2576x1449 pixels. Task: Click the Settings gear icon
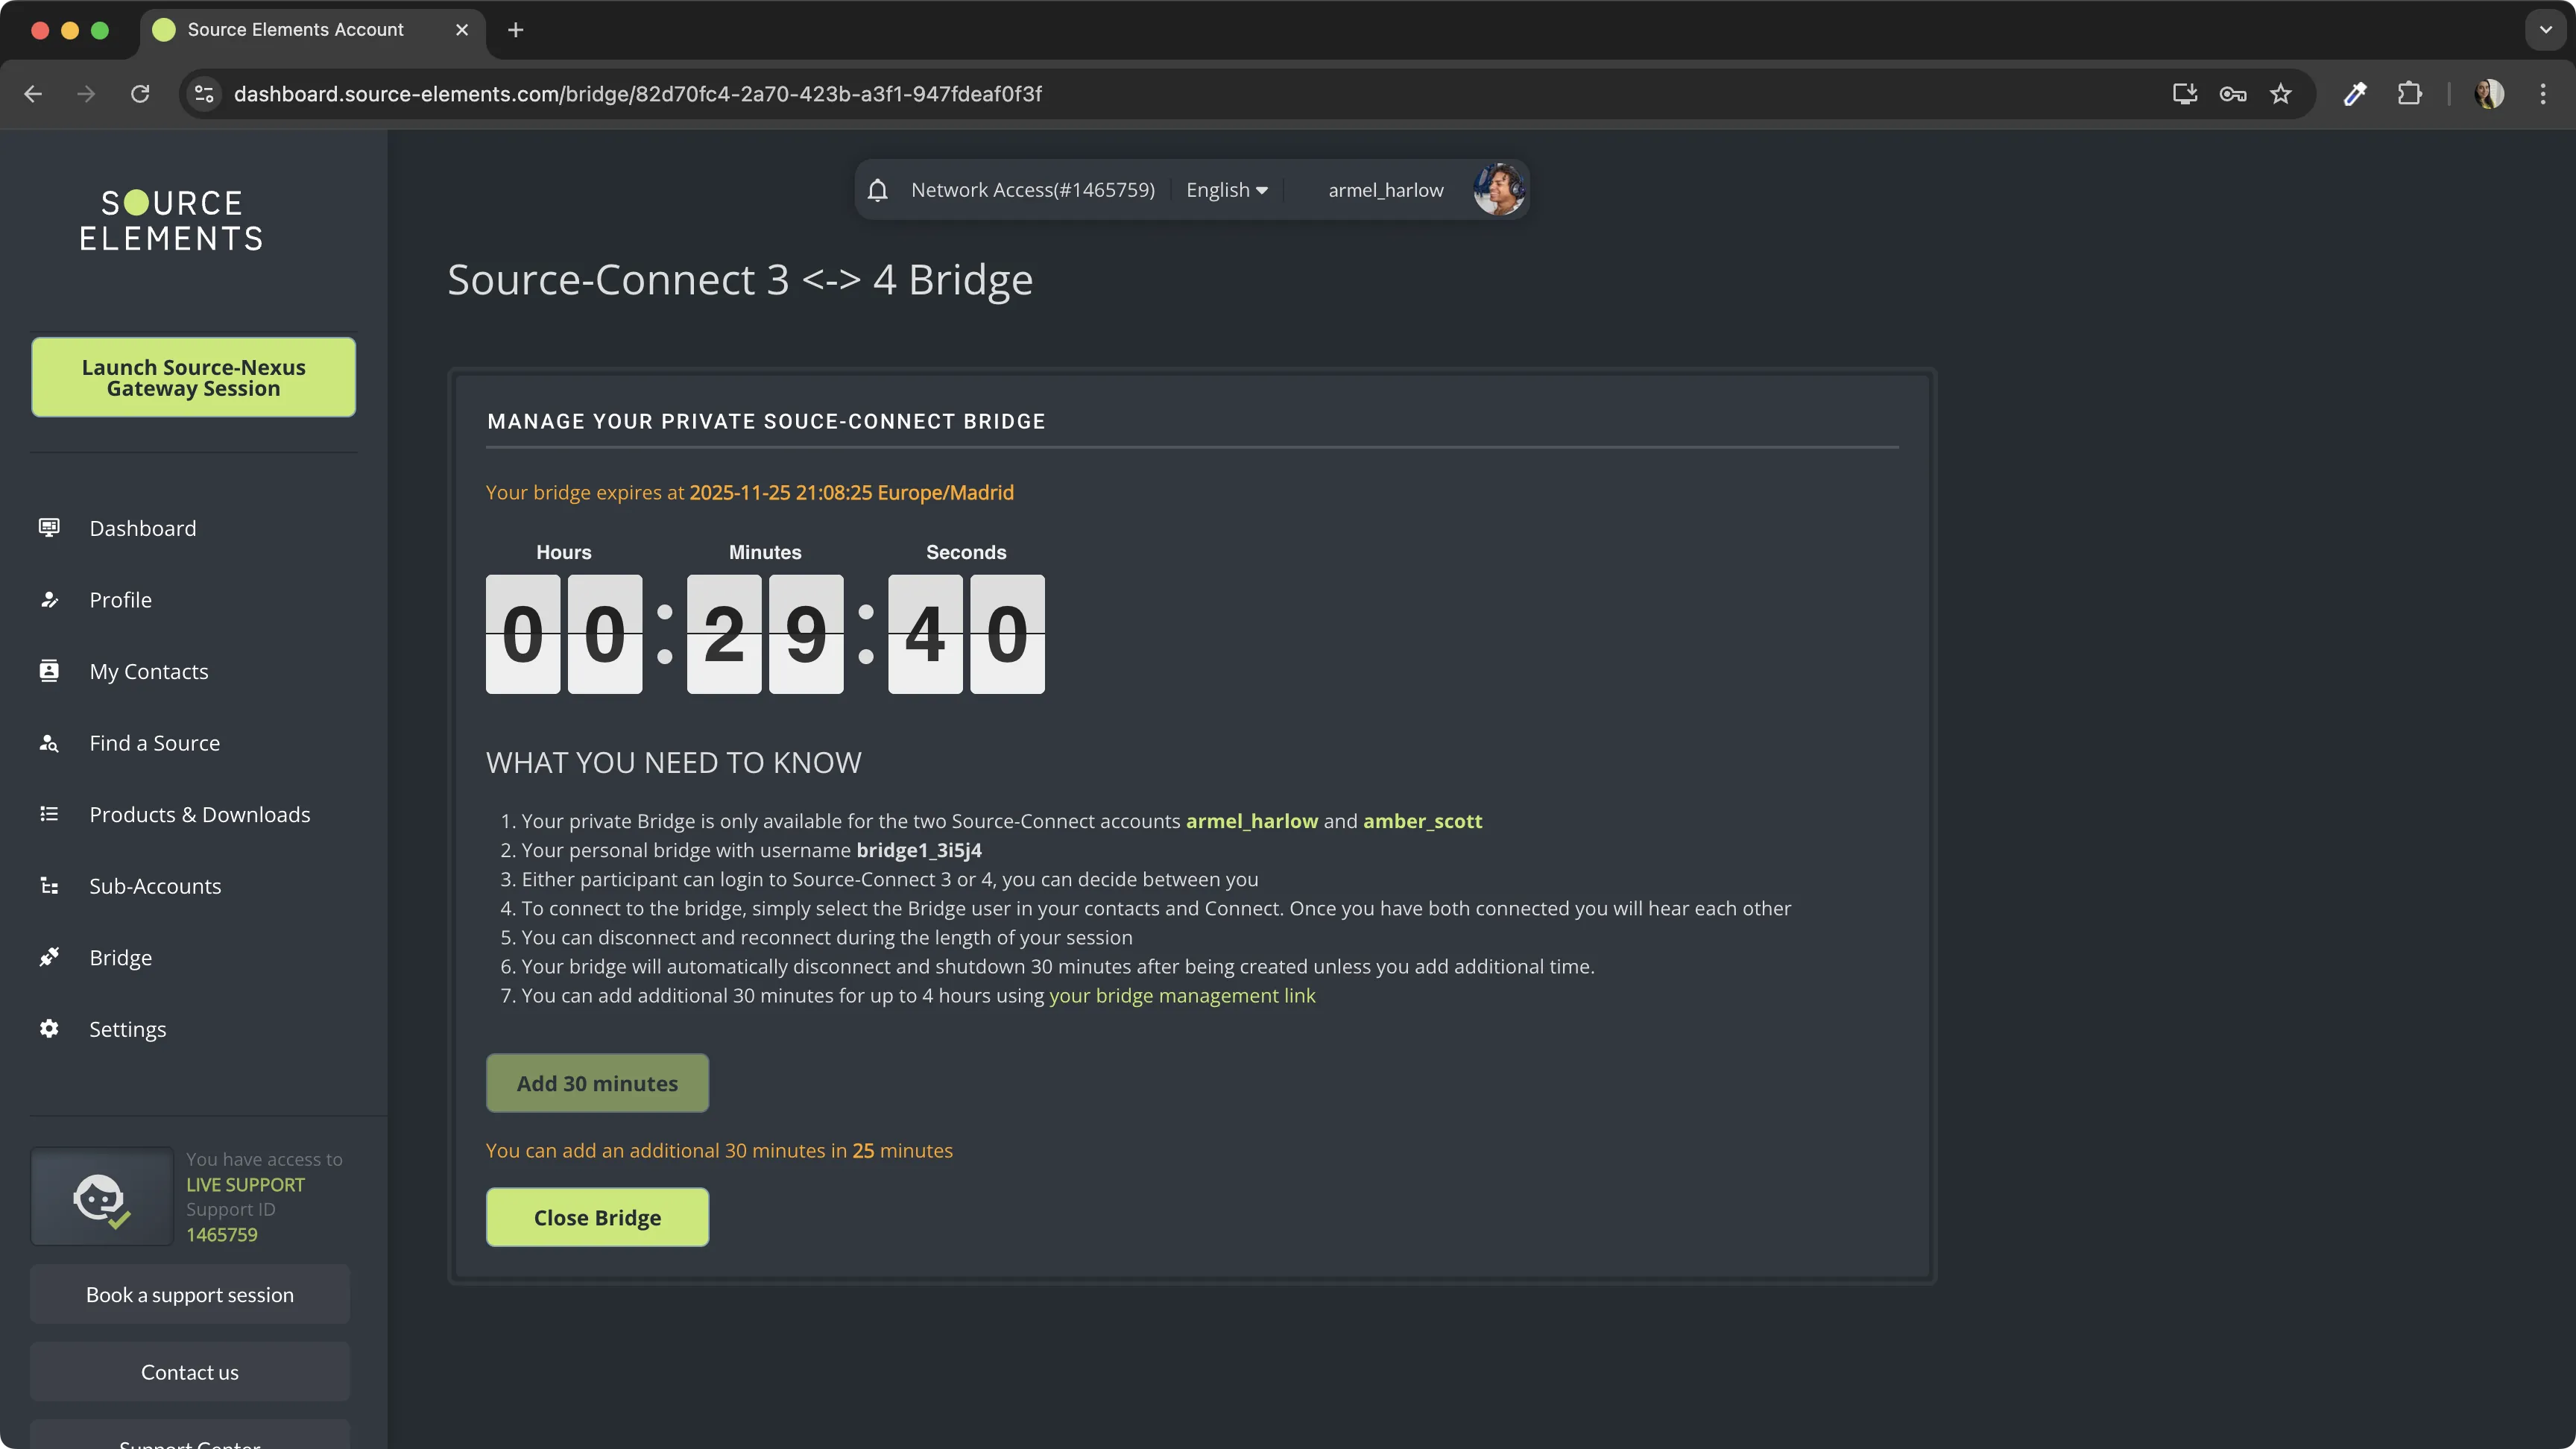tap(49, 1029)
